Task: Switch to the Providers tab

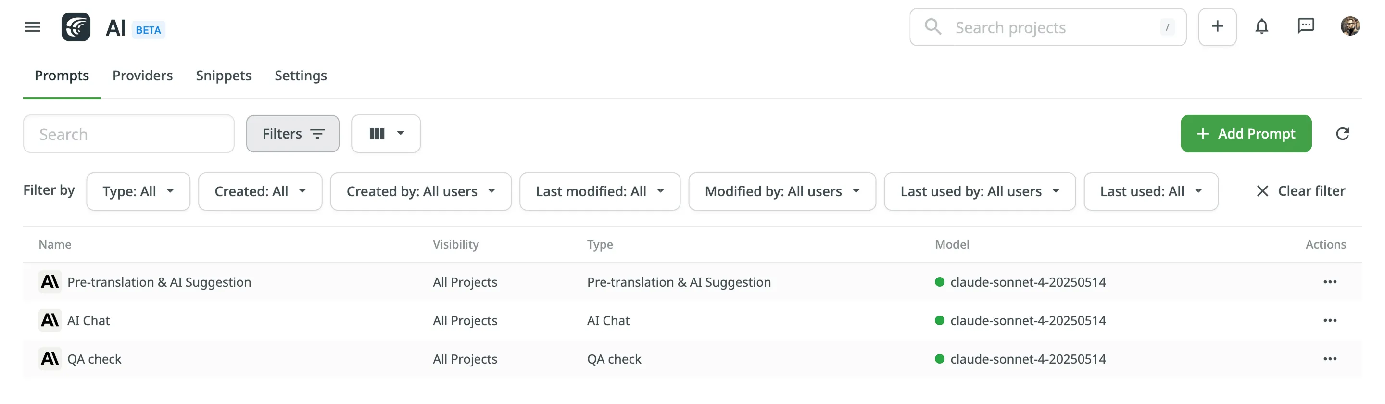Action: point(142,76)
